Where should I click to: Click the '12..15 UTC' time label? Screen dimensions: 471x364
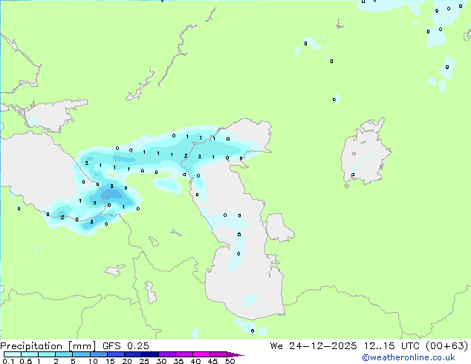pyautogui.click(x=391, y=346)
